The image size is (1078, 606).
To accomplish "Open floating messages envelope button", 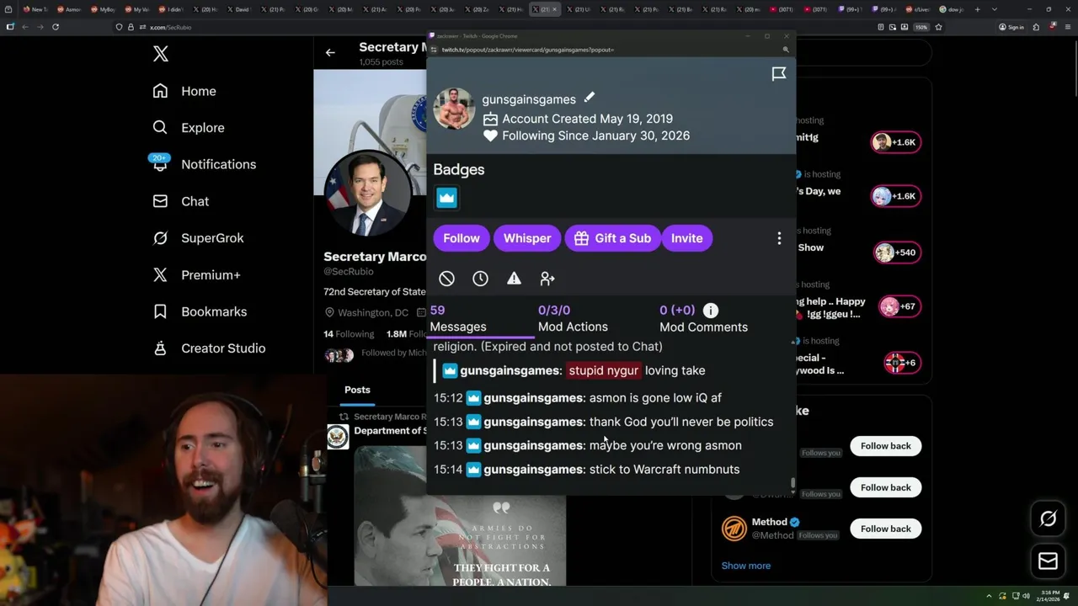I will coord(1048,561).
